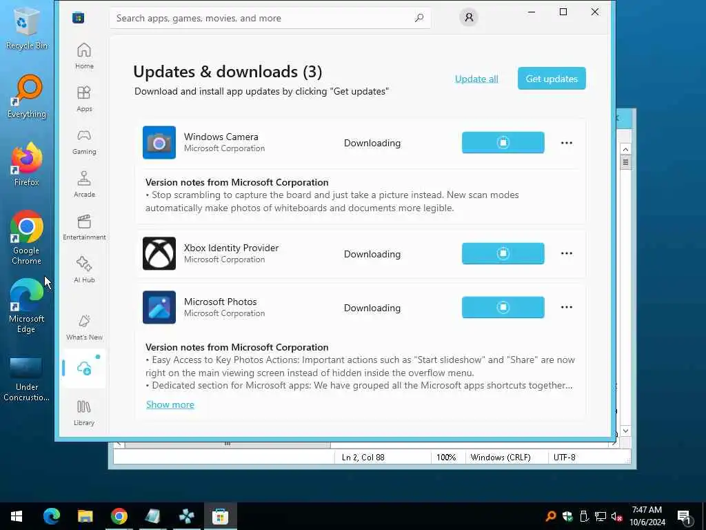Open more options for Microsoft Photos
Screen dimensions: 706x530
(567, 307)
